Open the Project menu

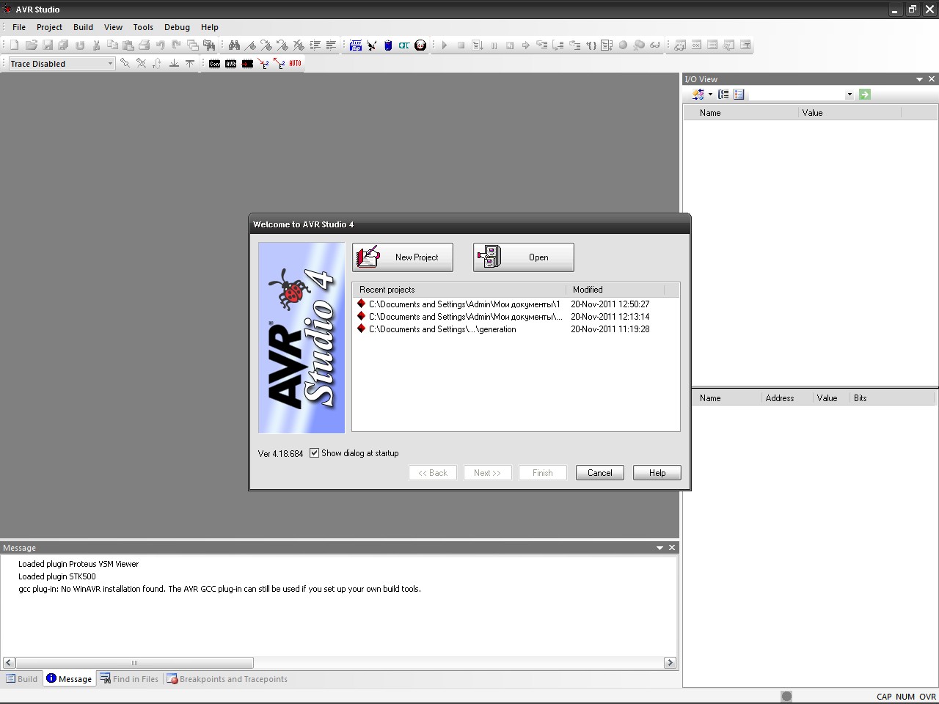tap(49, 27)
